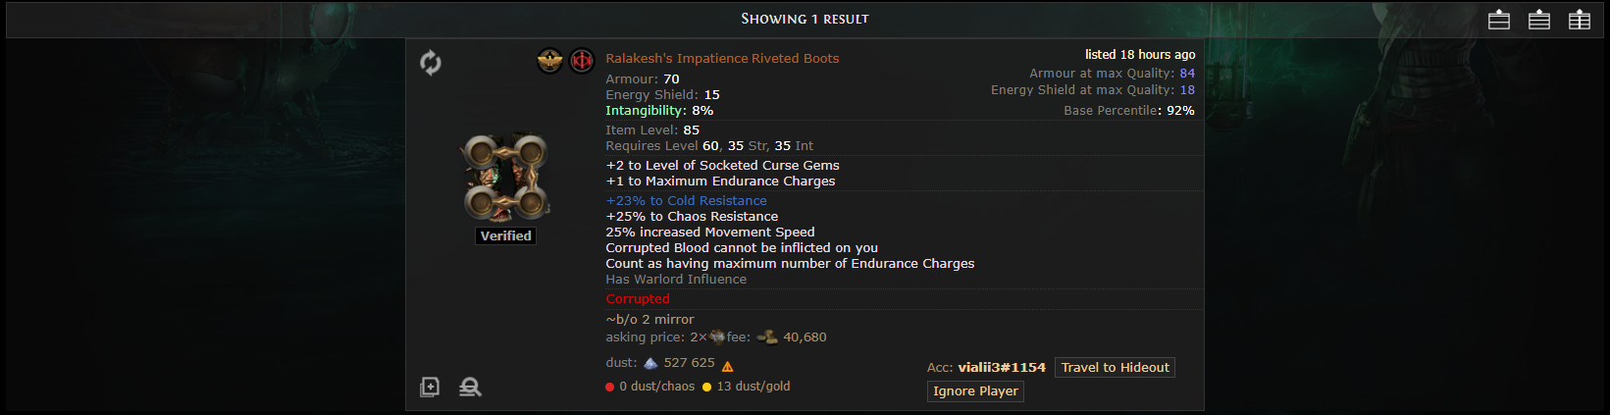The image size is (1610, 415).
Task: Click the Travel to Hideout button
Action: tap(1116, 368)
